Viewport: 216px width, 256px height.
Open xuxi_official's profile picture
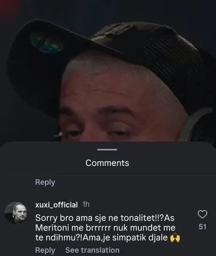16,213
